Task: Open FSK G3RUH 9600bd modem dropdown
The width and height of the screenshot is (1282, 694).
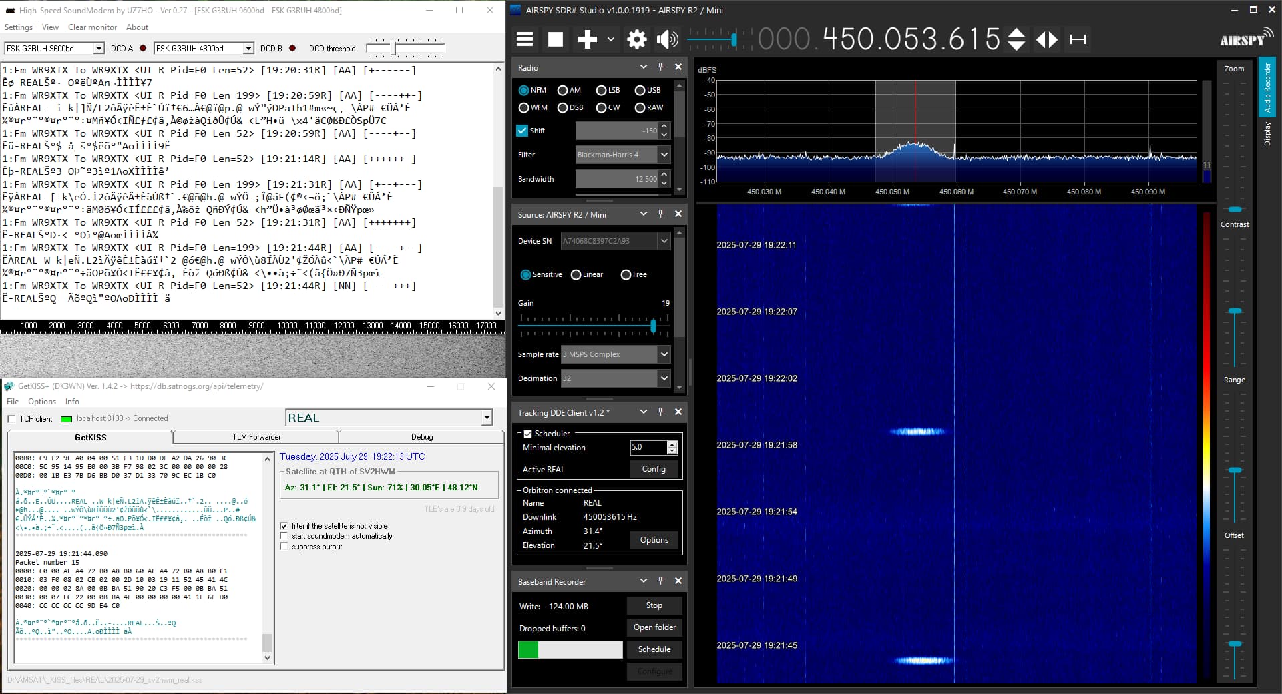Action: click(99, 48)
